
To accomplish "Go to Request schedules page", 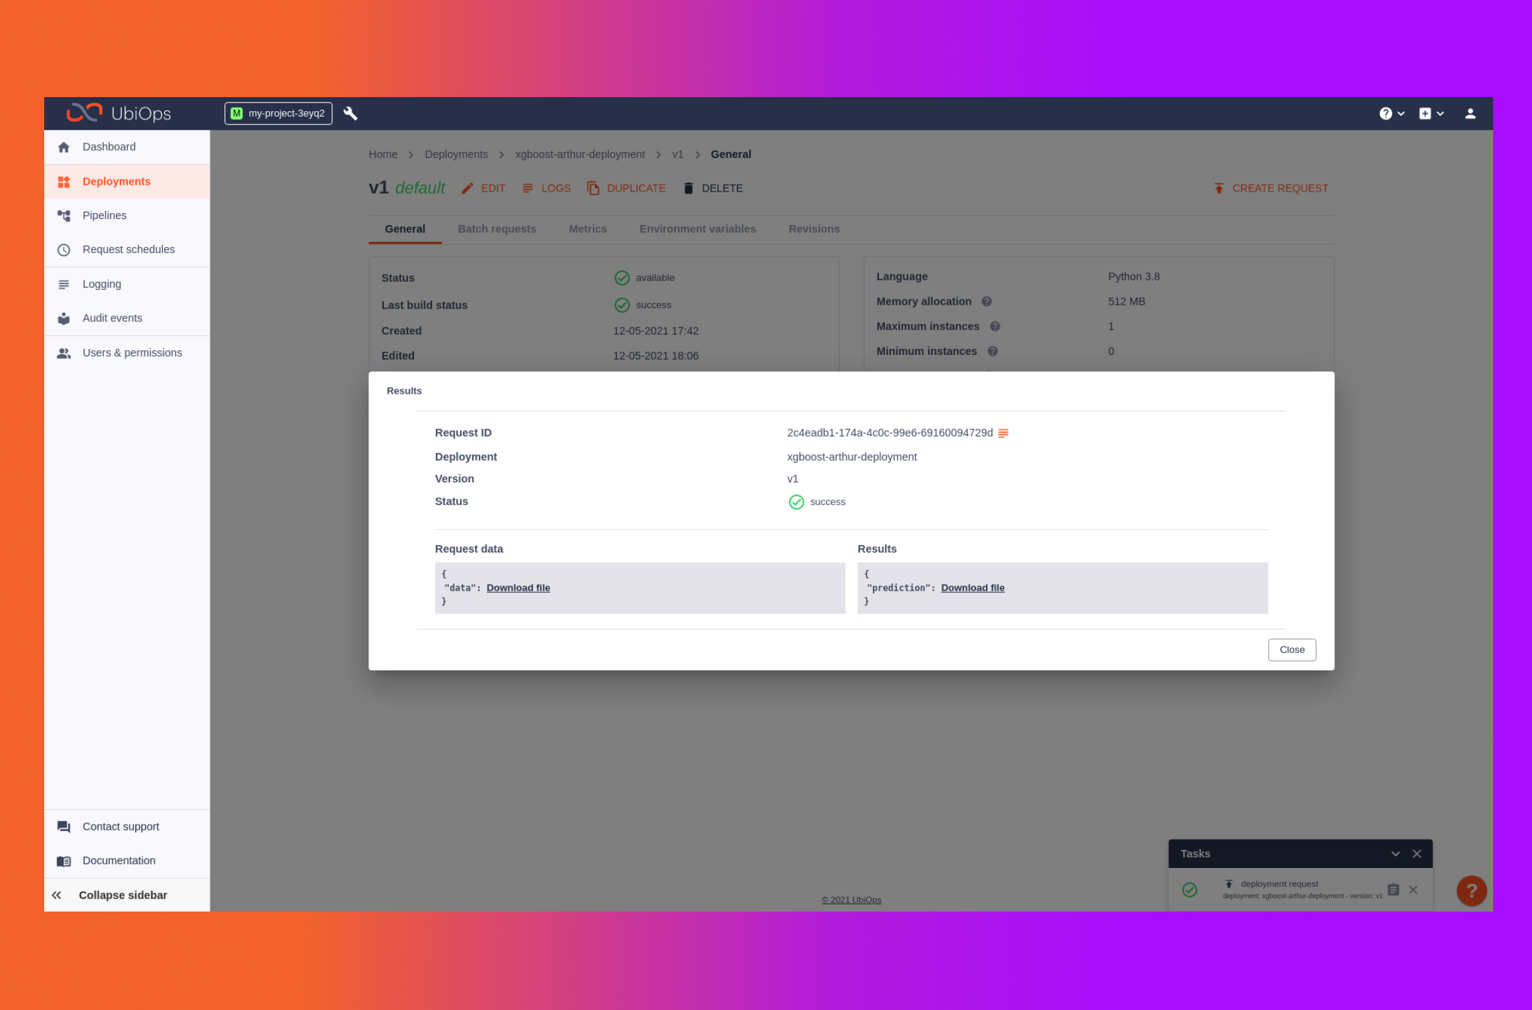I will 128,249.
